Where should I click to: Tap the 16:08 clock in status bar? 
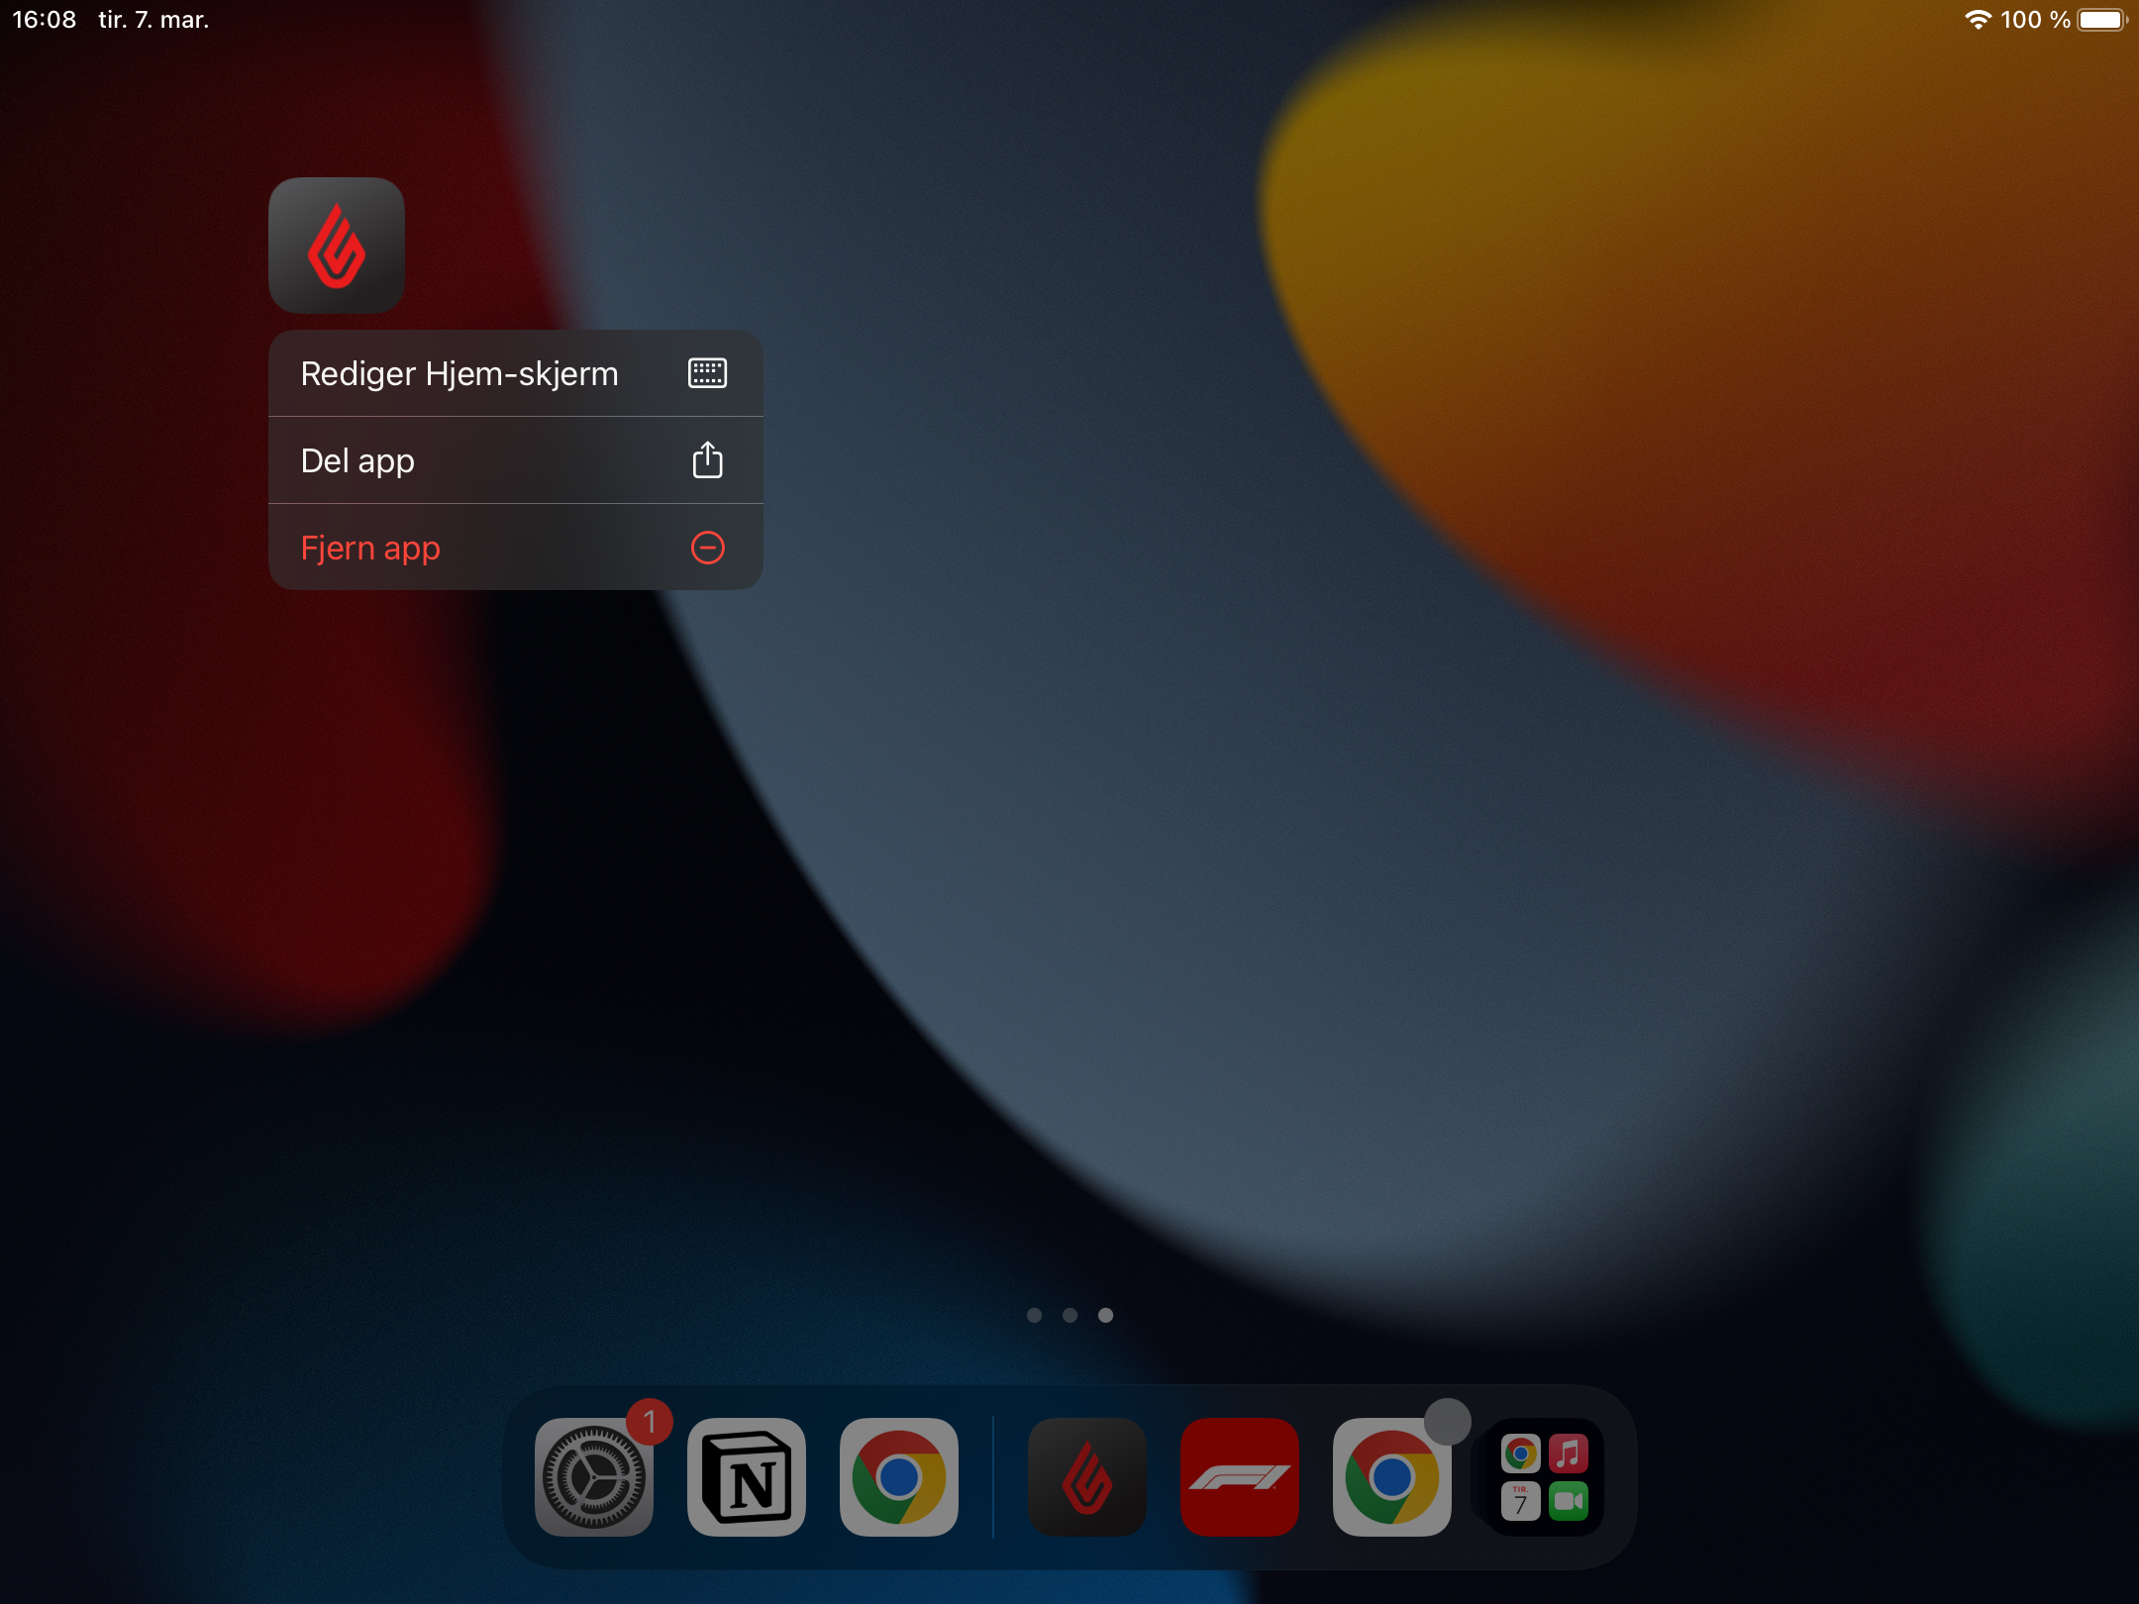coord(44,20)
